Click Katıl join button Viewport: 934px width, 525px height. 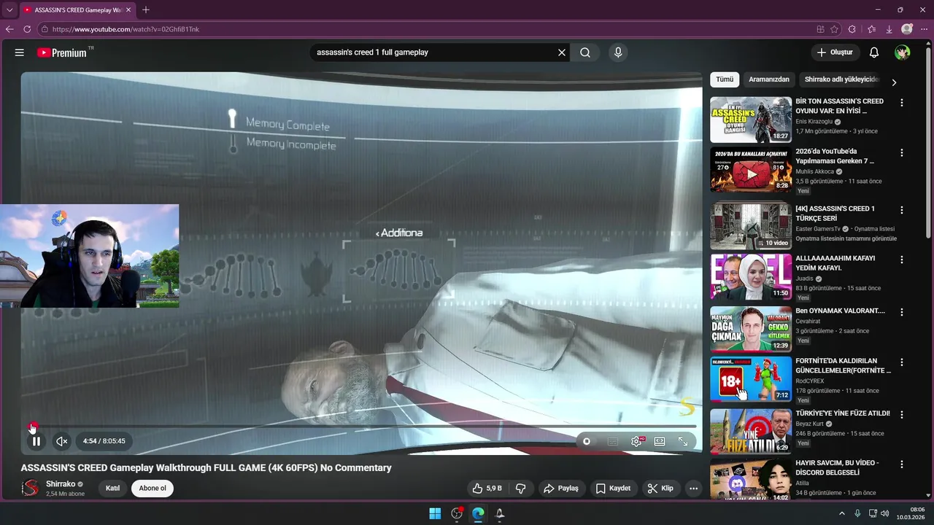point(112,489)
